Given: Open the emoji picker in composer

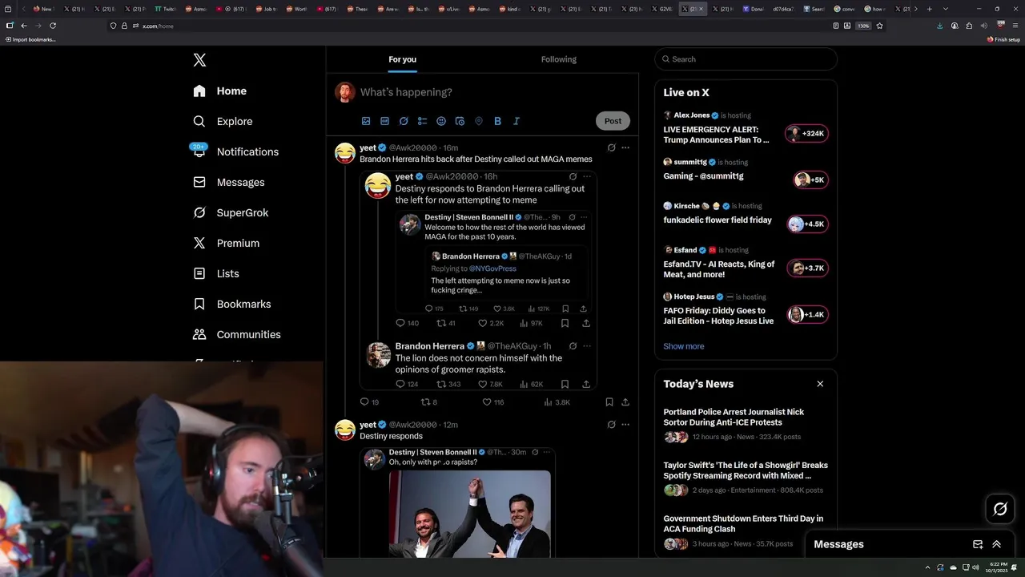Looking at the screenshot, I should click(441, 121).
